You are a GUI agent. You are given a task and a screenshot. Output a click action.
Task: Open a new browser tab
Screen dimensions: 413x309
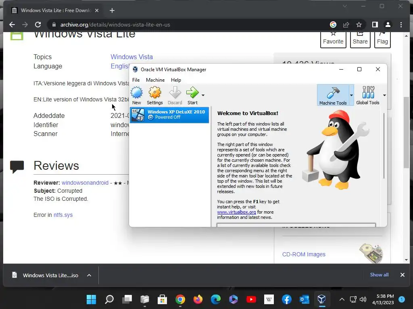point(112,10)
